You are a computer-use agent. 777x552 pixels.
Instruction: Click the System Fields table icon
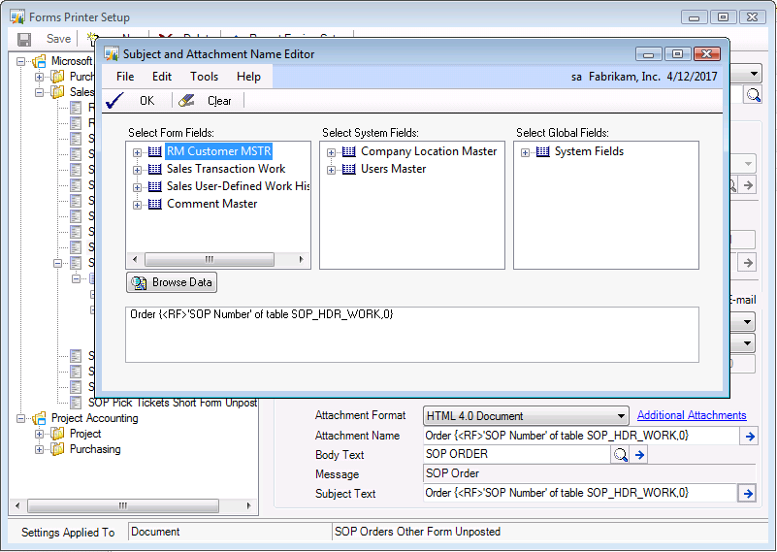pos(542,151)
